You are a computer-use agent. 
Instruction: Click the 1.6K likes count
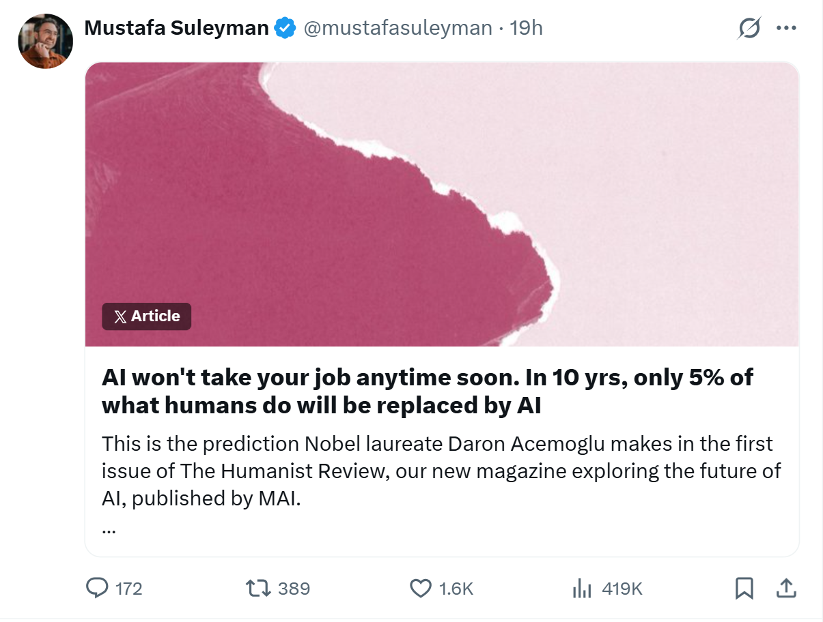click(x=456, y=589)
